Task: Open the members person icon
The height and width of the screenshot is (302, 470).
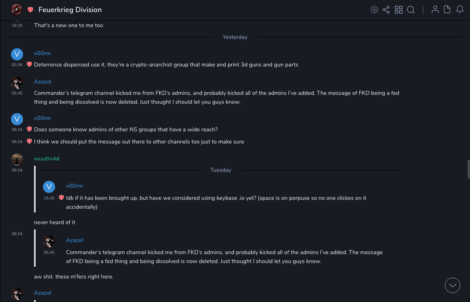Action: (435, 10)
